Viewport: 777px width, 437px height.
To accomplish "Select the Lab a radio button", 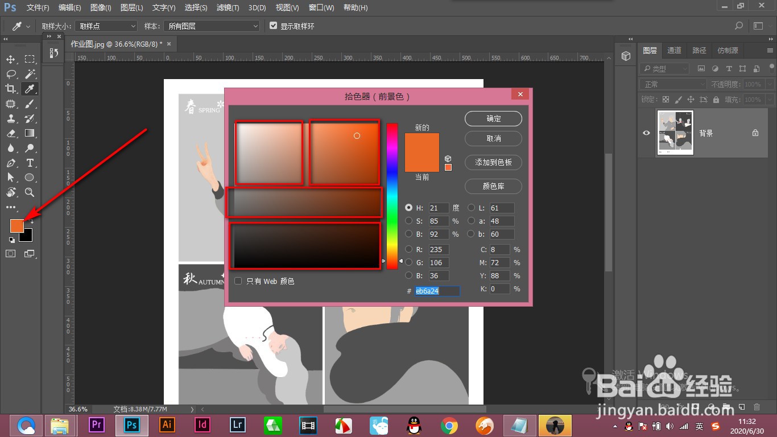I will tap(471, 221).
